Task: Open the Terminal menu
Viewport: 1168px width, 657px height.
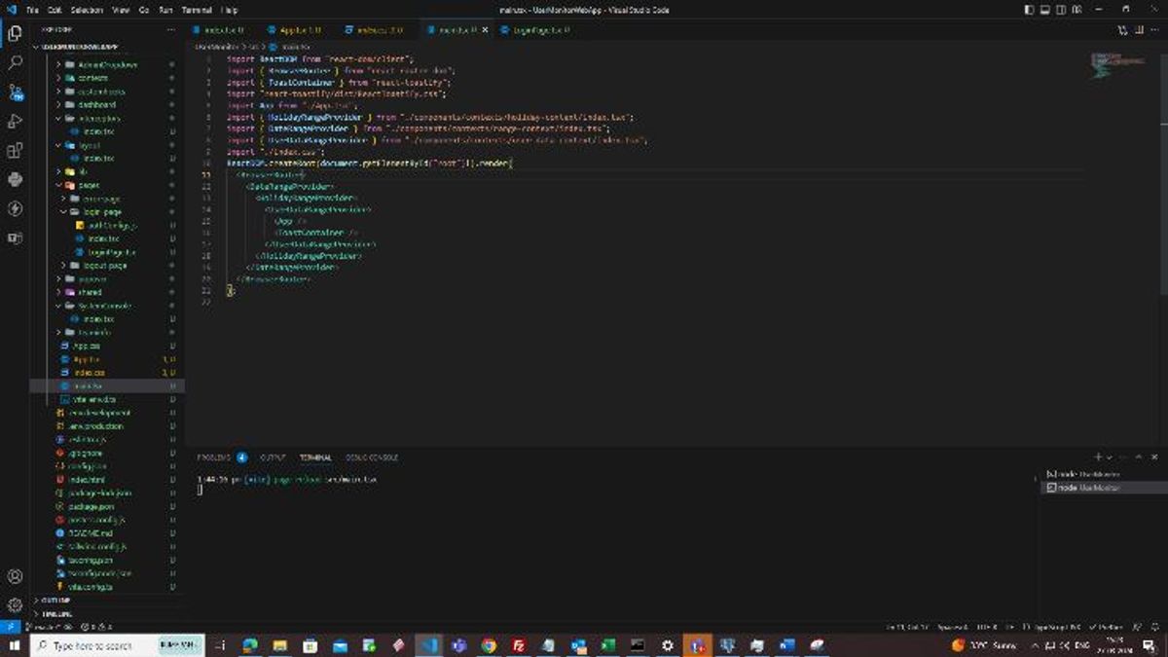Action: click(x=198, y=9)
